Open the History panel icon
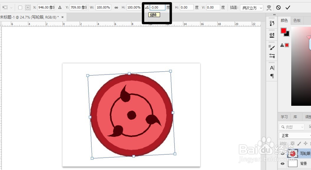Screen dimensions: 311x170 coord(272,23)
